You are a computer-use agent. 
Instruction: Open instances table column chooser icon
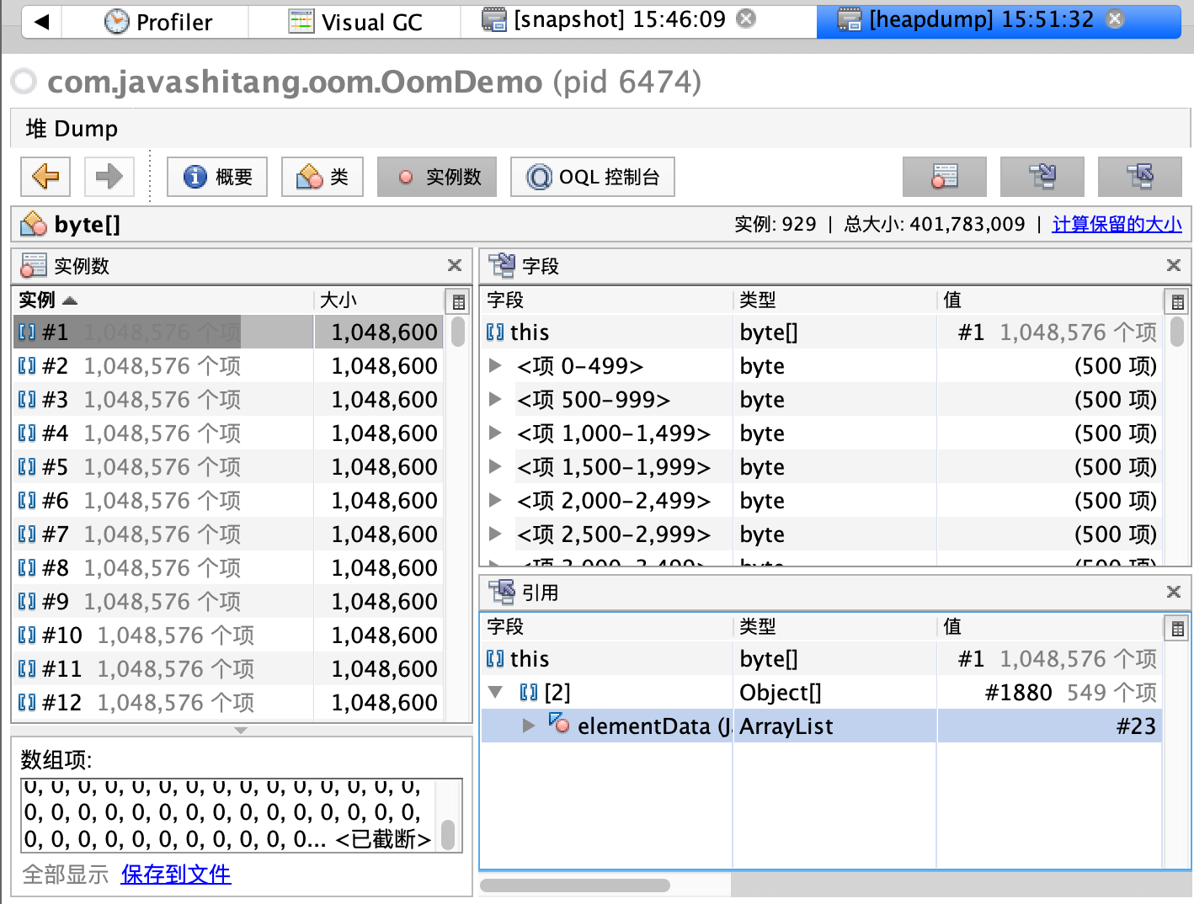[459, 300]
